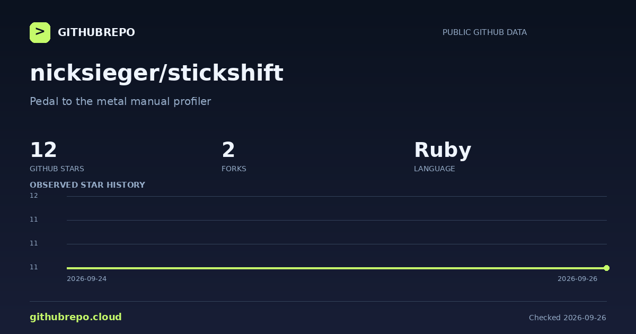636x334 pixels.
Task: Click the 12 GitHub stars count
Action: (x=43, y=150)
